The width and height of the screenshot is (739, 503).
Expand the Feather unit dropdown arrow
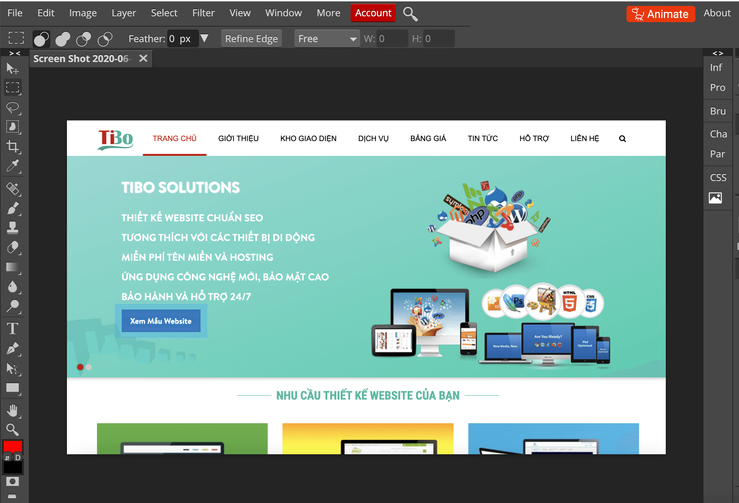click(205, 38)
